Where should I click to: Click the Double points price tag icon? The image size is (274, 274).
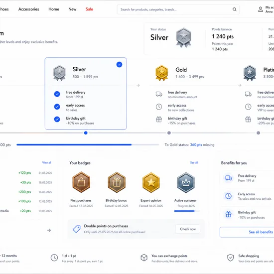click(77, 229)
